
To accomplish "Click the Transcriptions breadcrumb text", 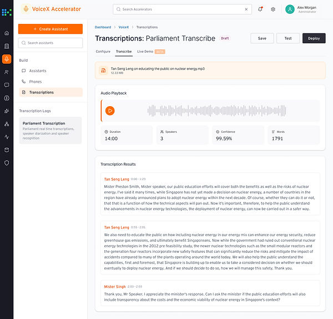I will [x=147, y=27].
